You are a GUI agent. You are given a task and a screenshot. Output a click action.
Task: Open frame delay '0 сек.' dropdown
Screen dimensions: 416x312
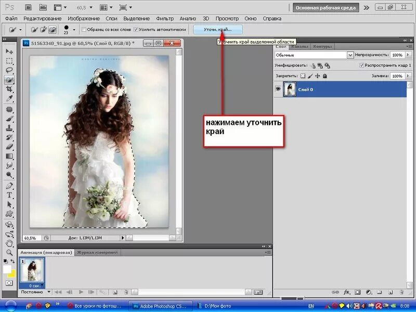35,285
